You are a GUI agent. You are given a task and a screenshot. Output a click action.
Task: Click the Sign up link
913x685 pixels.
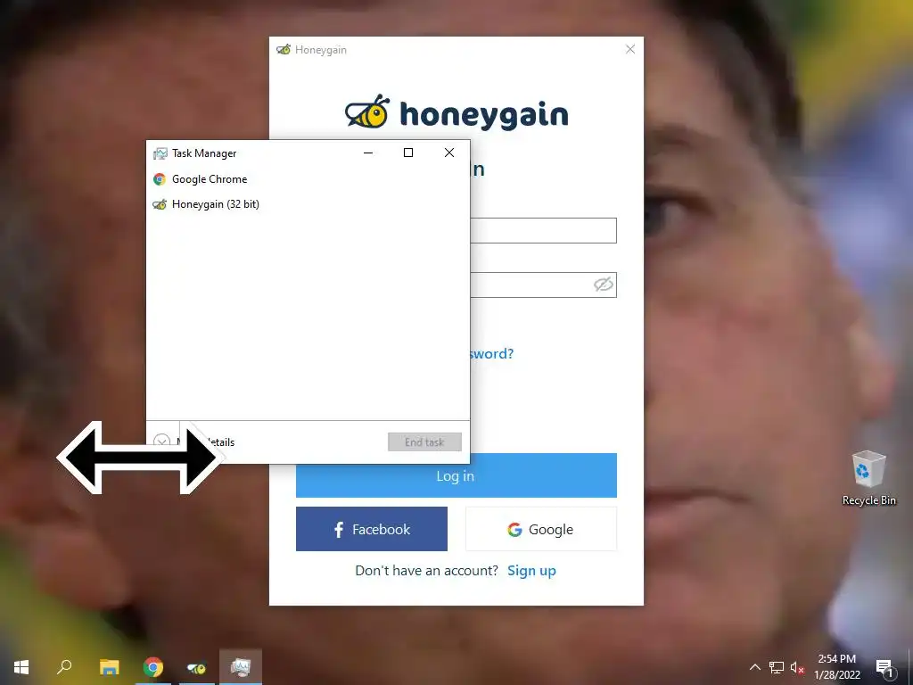[531, 571]
